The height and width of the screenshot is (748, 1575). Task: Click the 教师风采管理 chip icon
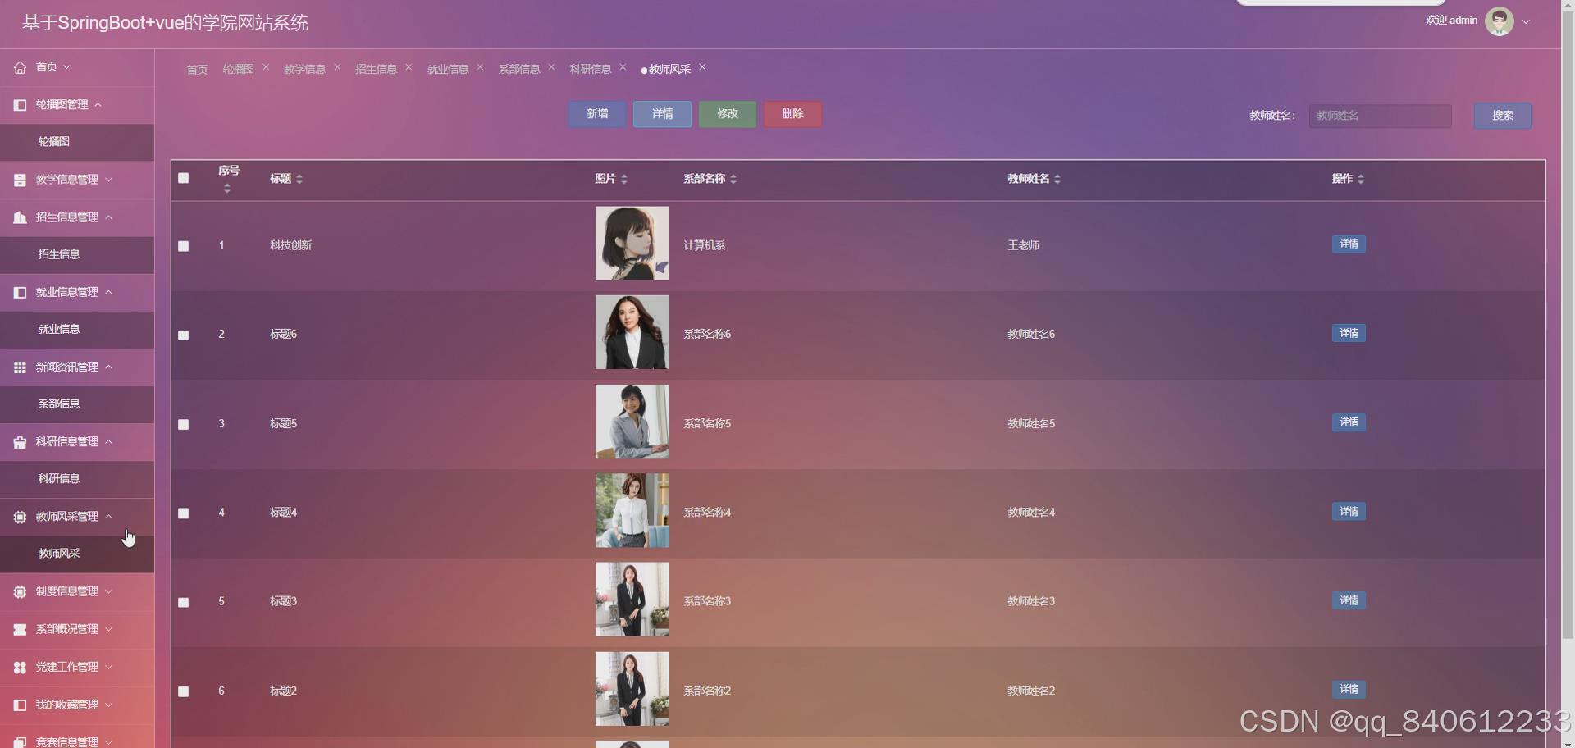click(x=20, y=517)
